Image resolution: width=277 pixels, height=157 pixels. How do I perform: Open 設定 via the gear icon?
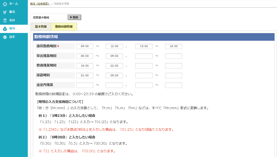[5, 37]
